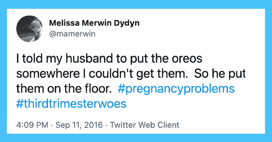Open the @mamerwin handle link
This screenshot has width=272, height=142.
pyautogui.click(x=72, y=34)
